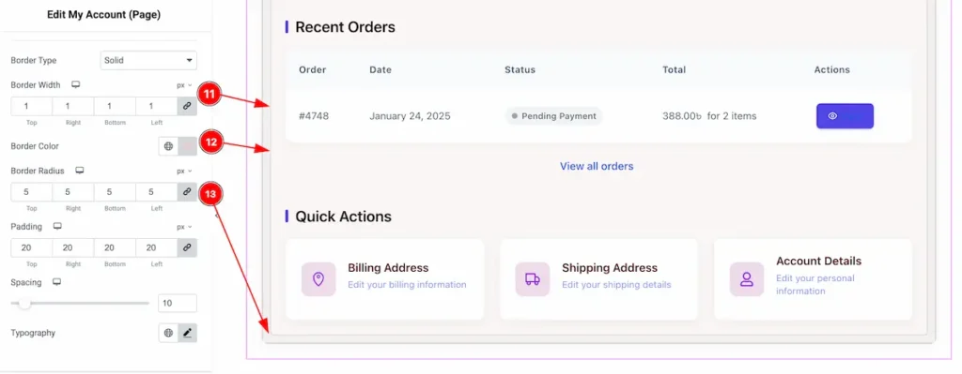The width and height of the screenshot is (962, 374).
Task: Click the Spacing slider handle
Action: [24, 303]
